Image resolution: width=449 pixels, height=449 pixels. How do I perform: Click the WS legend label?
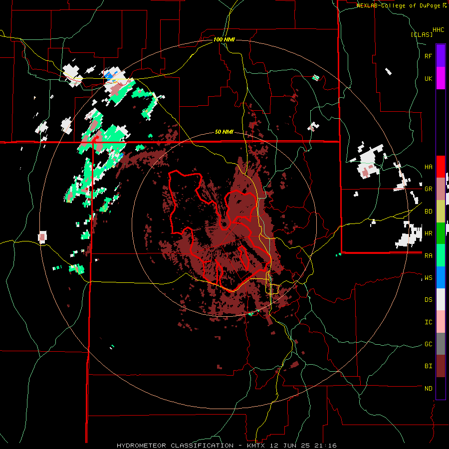pyautogui.click(x=428, y=278)
